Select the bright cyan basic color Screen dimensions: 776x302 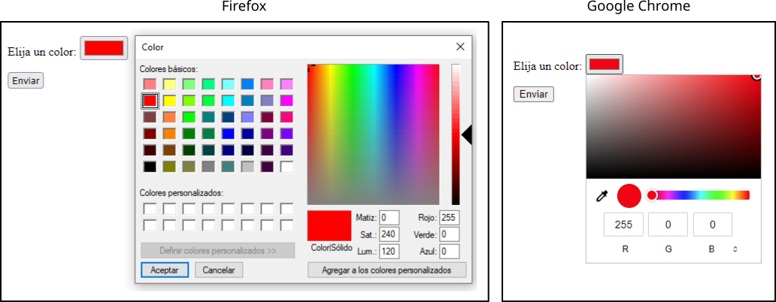pyautogui.click(x=228, y=101)
